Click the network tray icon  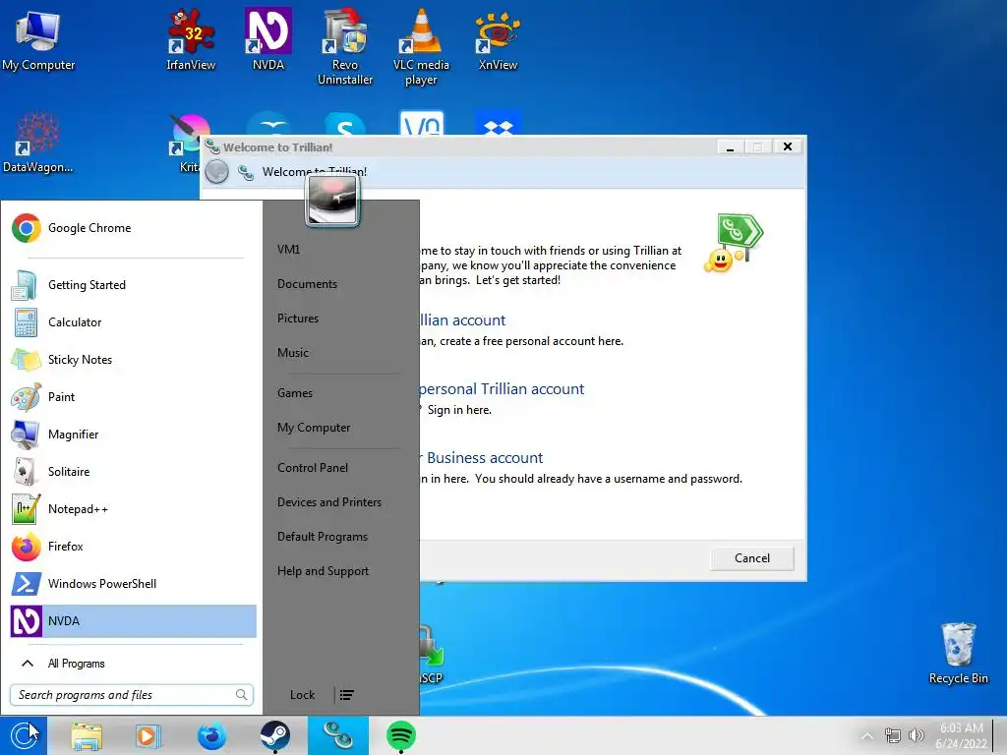pyautogui.click(x=892, y=735)
